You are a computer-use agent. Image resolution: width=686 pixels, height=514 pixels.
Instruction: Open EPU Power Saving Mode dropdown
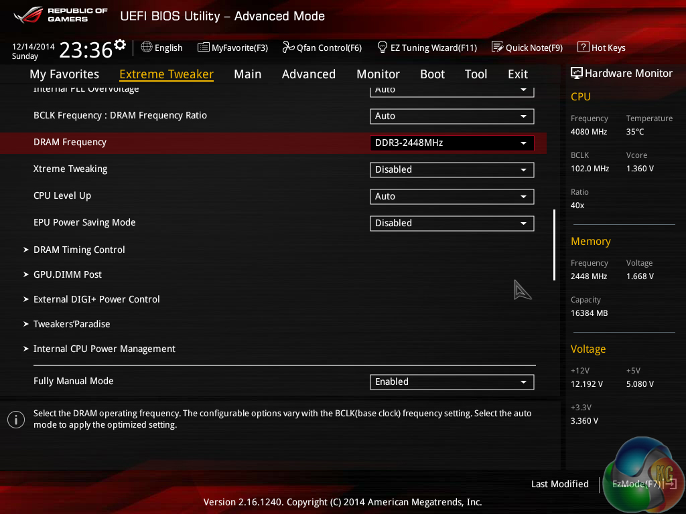pos(452,224)
